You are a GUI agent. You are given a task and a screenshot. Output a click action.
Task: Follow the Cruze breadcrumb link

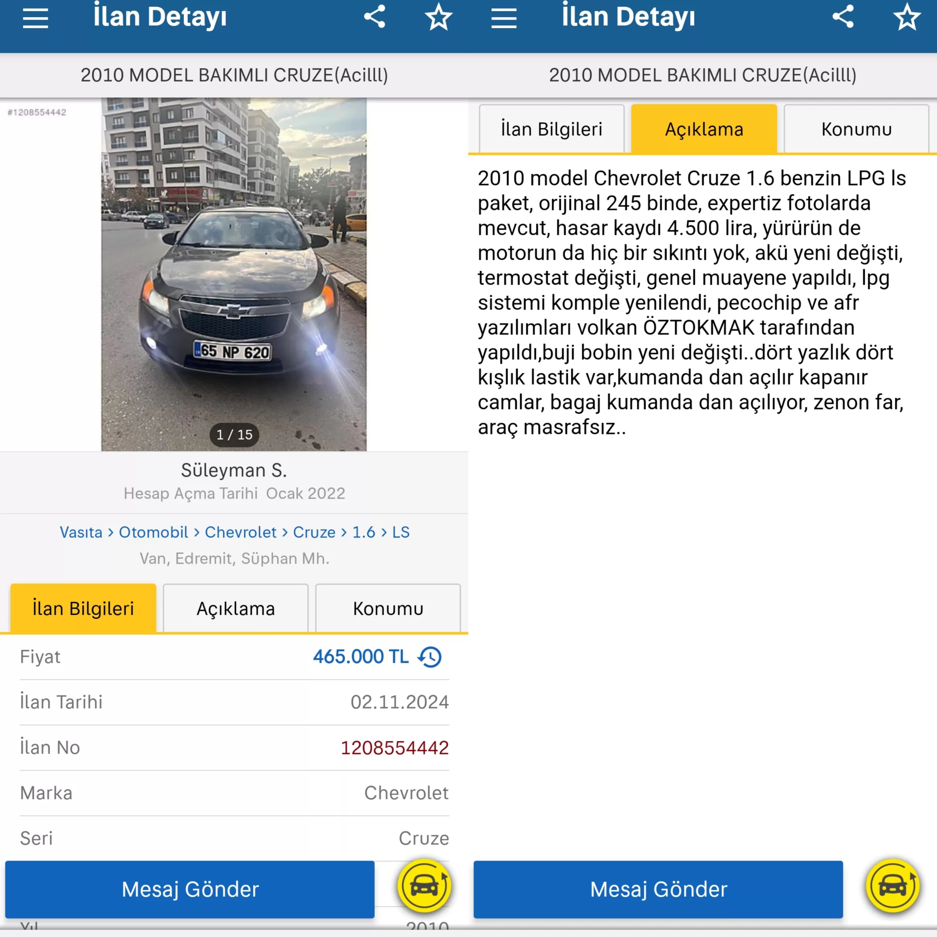(314, 532)
